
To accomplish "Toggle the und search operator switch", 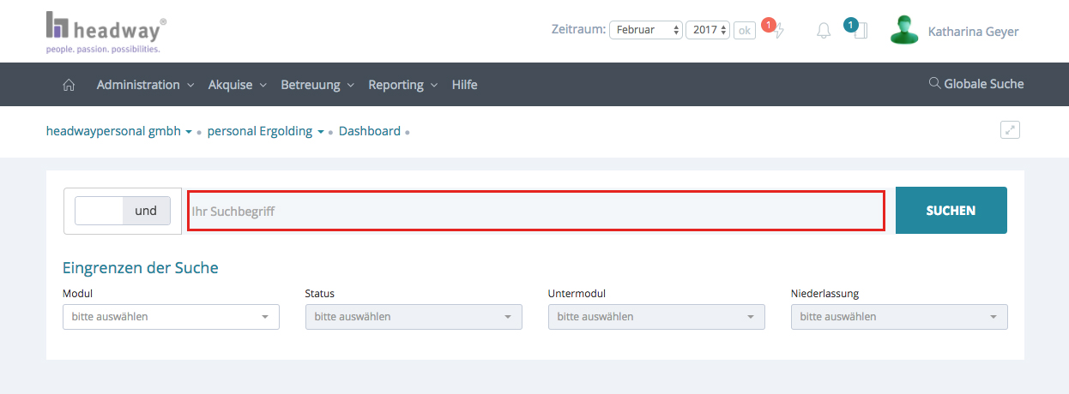I will [122, 211].
